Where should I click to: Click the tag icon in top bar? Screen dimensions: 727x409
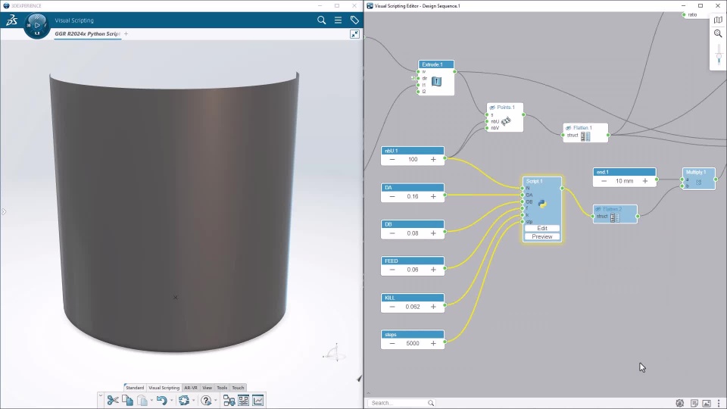[354, 20]
